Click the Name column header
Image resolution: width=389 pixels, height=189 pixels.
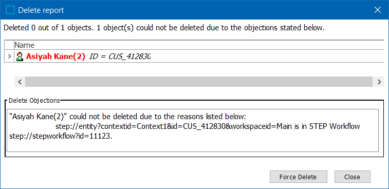pyautogui.click(x=24, y=45)
